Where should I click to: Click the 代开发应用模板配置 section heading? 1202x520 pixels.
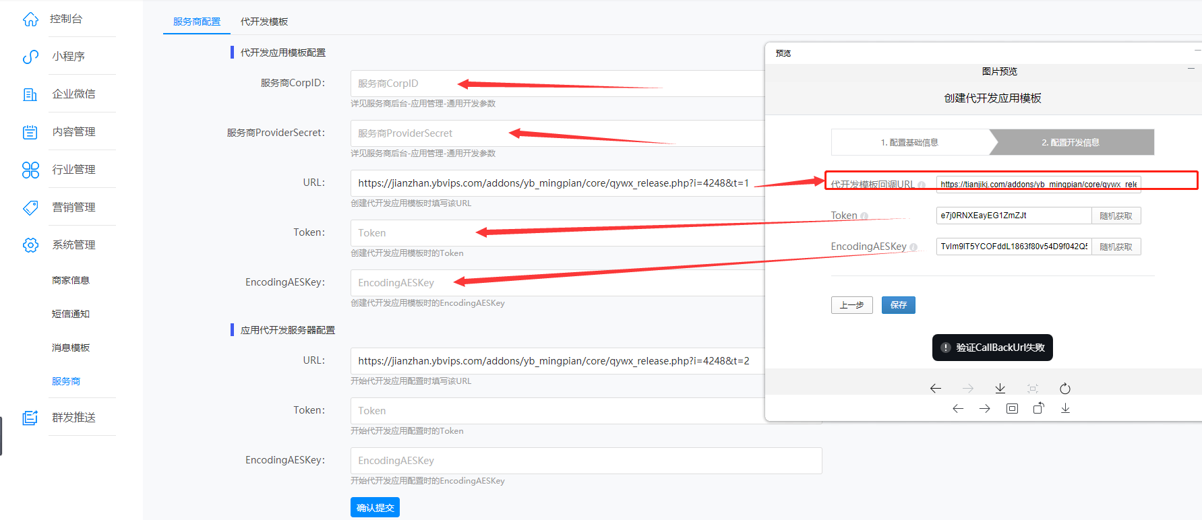[283, 53]
